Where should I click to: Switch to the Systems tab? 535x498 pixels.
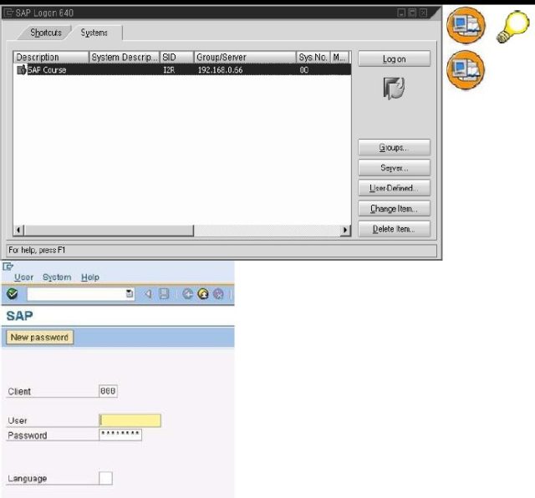pos(94,33)
